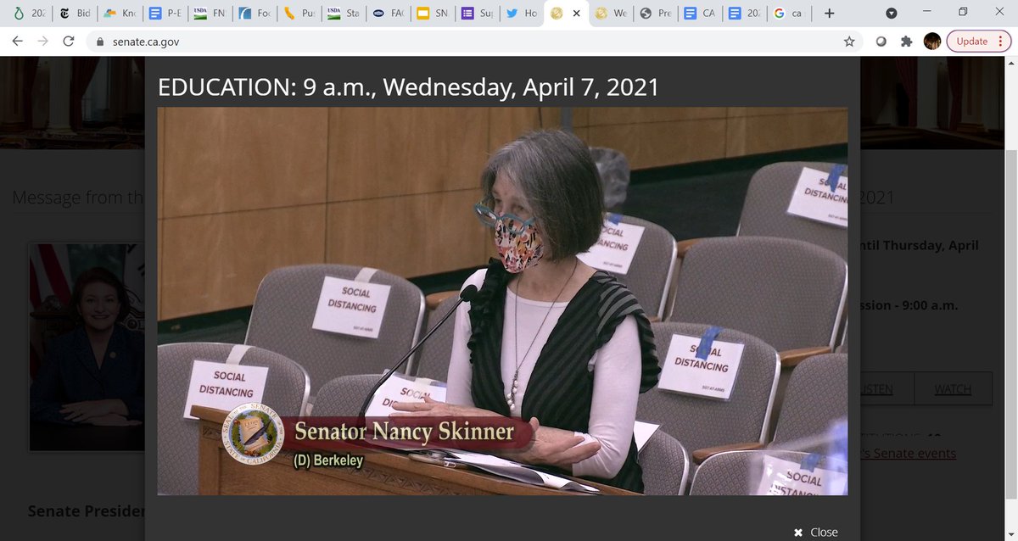Switch to the 'P-E' Google Docs tab
The height and width of the screenshot is (541, 1018).
click(x=165, y=14)
